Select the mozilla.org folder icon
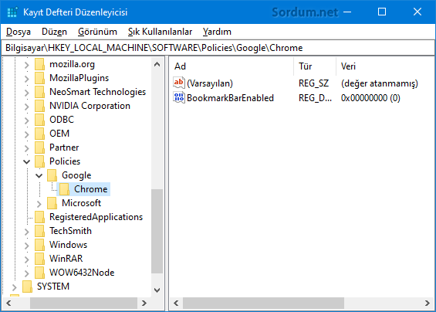Screen dimensions: 436x312 [x=40, y=64]
